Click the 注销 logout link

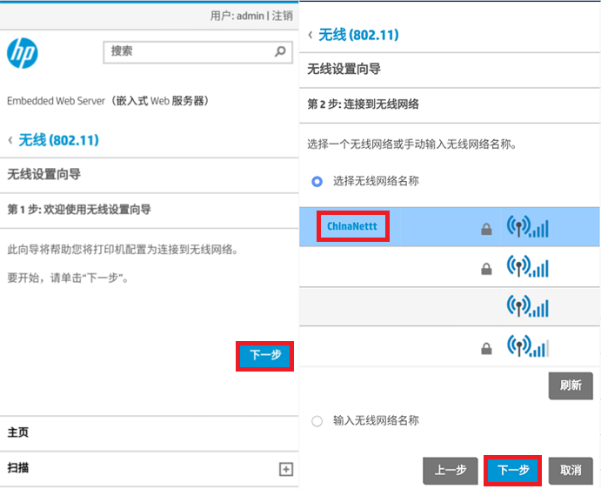pyautogui.click(x=283, y=16)
